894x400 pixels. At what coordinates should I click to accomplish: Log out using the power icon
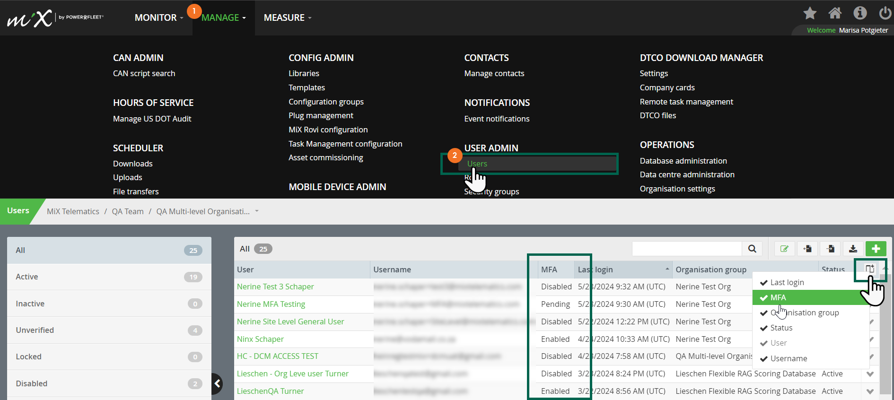click(885, 13)
